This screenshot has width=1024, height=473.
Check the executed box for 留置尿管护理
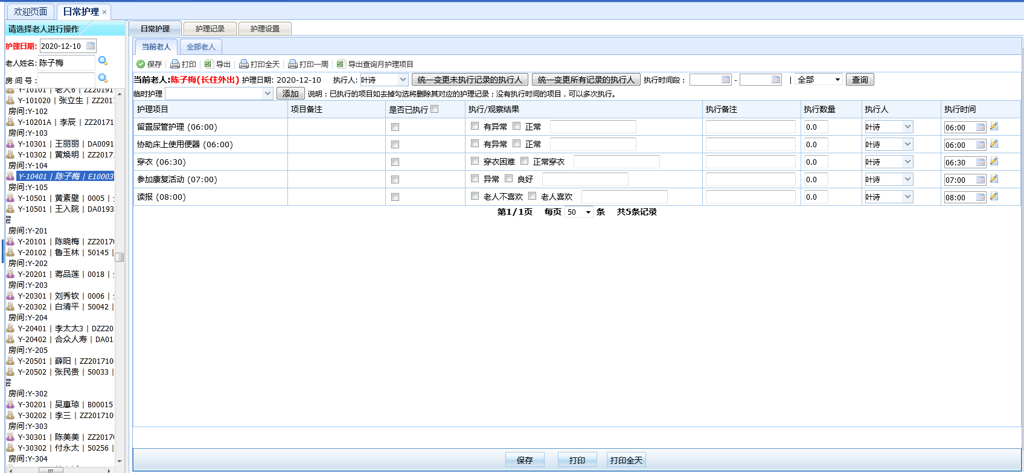point(395,127)
